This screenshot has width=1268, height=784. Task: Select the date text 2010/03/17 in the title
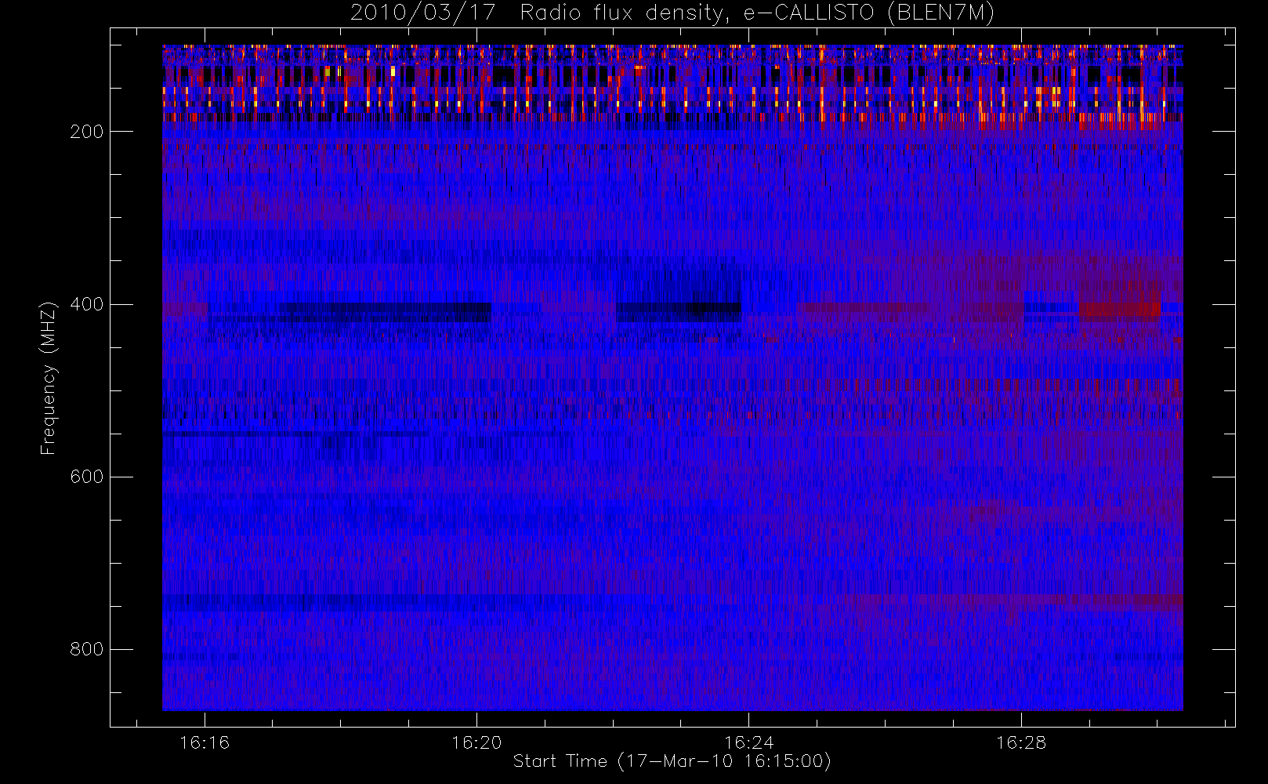coord(423,13)
